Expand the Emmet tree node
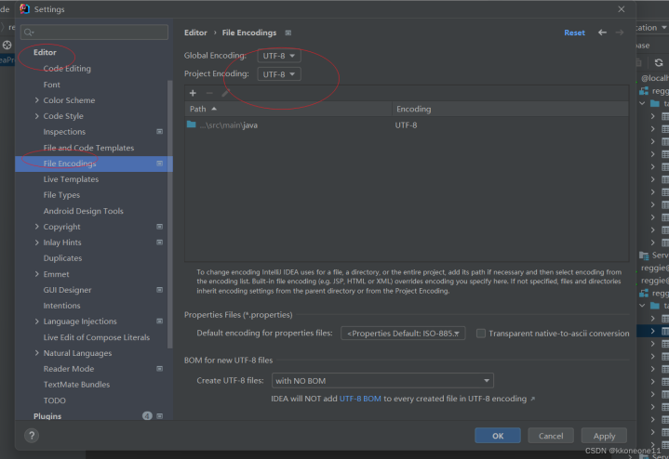Image resolution: width=669 pixels, height=459 pixels. [36, 274]
